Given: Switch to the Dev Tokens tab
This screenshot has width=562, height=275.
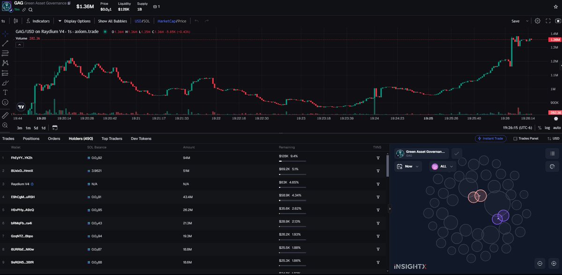Looking at the screenshot, I should point(141,139).
